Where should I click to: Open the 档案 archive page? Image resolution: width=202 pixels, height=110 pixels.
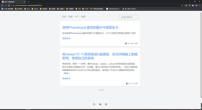click(x=71, y=17)
